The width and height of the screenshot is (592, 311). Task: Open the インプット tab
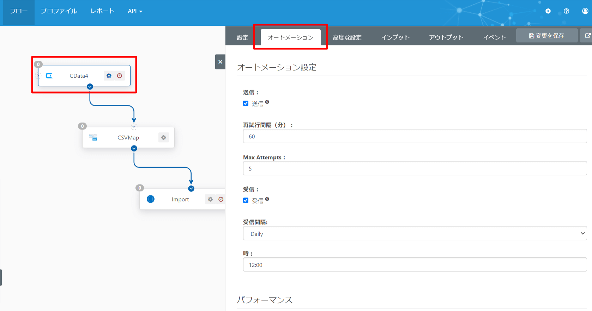(395, 37)
